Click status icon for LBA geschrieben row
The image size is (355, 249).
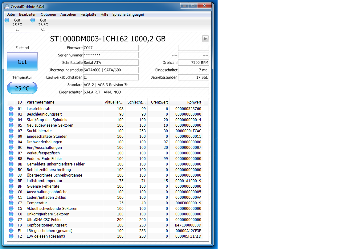click(x=11, y=231)
